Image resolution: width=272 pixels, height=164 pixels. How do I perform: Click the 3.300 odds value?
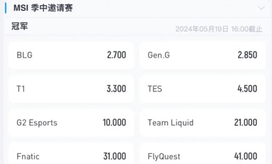click(116, 89)
